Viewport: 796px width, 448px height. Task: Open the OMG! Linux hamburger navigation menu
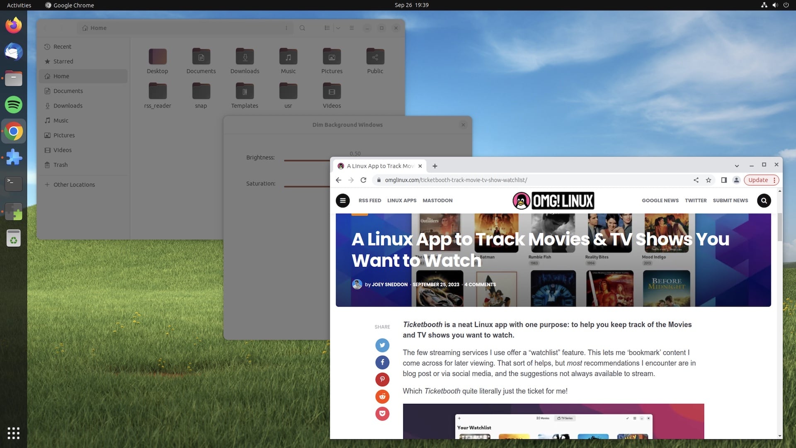point(342,200)
